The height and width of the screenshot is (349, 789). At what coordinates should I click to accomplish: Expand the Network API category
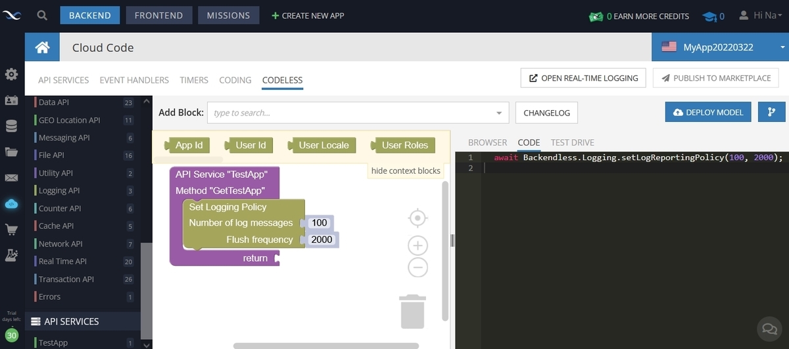tap(84, 243)
